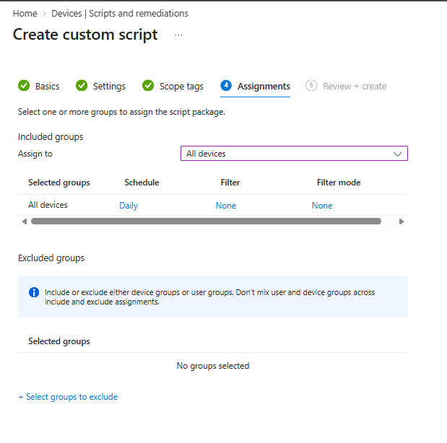Click the horizontal scrollbar thumb in the groups table

pos(206,221)
